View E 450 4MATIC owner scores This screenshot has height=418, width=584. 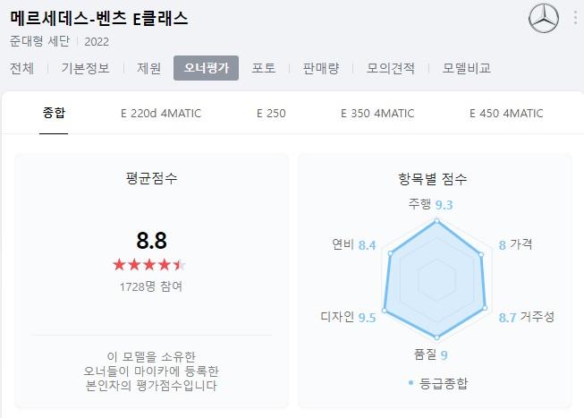click(506, 114)
